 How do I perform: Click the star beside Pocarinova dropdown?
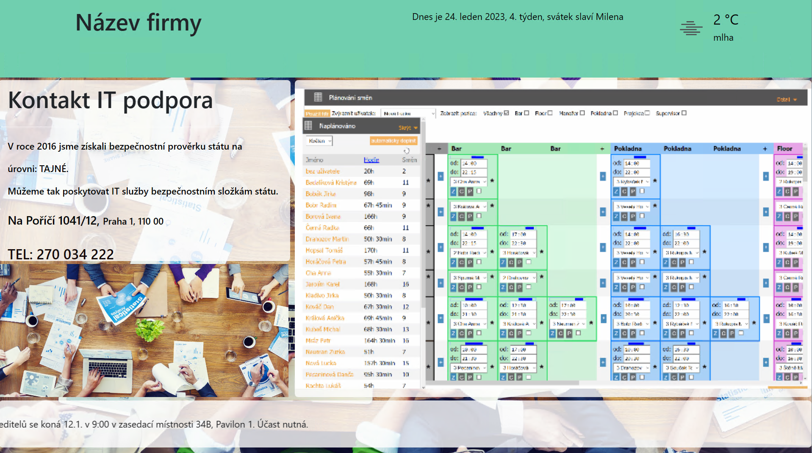pos(492,367)
